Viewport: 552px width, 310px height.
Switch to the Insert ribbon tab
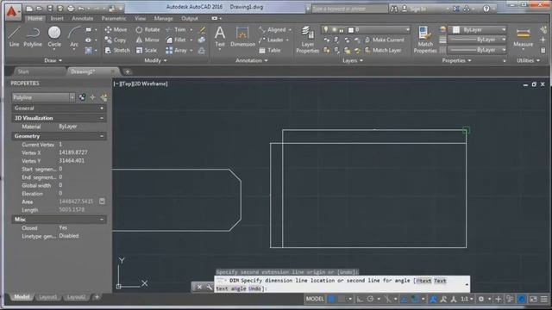[57, 18]
